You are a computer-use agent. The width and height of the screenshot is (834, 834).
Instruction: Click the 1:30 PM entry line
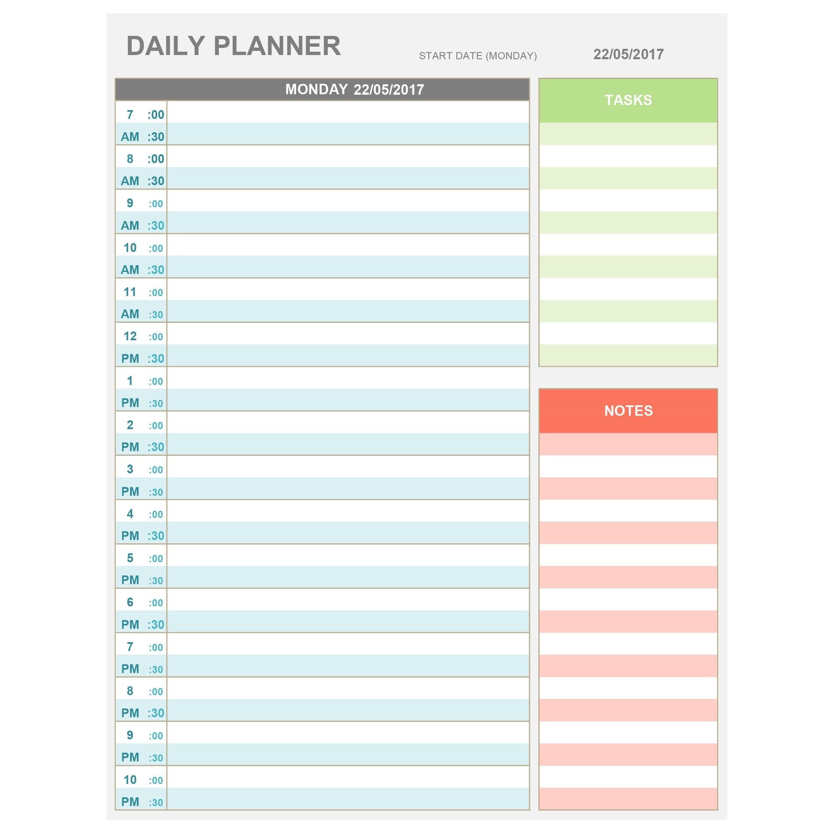coord(348,399)
